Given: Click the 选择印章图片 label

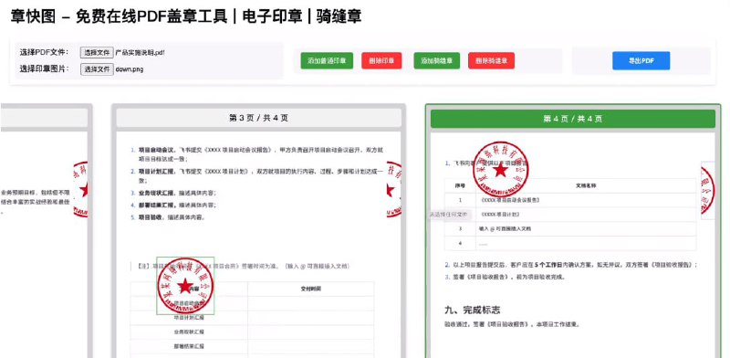Looking at the screenshot, I should point(44,69).
